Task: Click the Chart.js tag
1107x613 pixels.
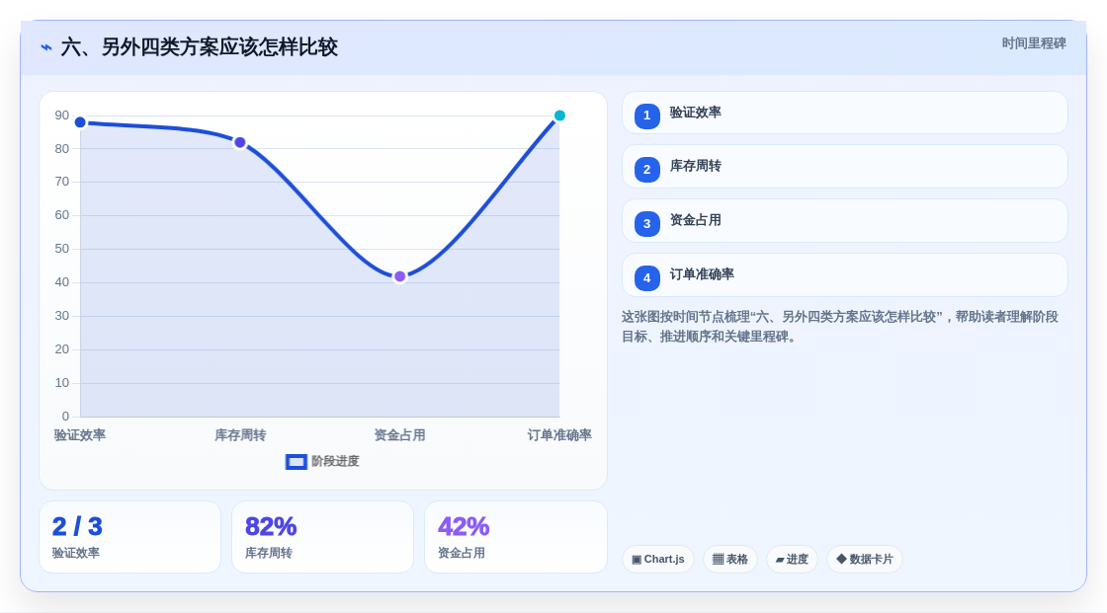Action: click(658, 560)
